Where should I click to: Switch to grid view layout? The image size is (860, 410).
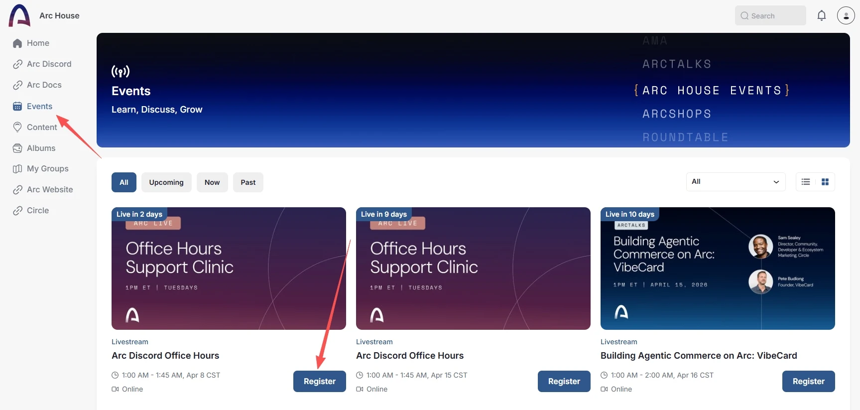coord(825,182)
